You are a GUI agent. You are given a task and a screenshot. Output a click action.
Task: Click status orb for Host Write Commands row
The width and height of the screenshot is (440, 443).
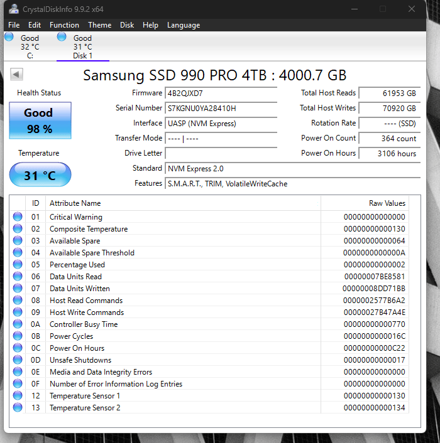coord(18,312)
